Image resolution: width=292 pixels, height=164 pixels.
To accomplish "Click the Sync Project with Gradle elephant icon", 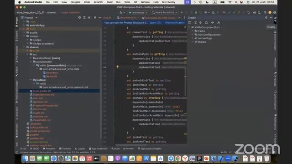I will tap(254, 12).
